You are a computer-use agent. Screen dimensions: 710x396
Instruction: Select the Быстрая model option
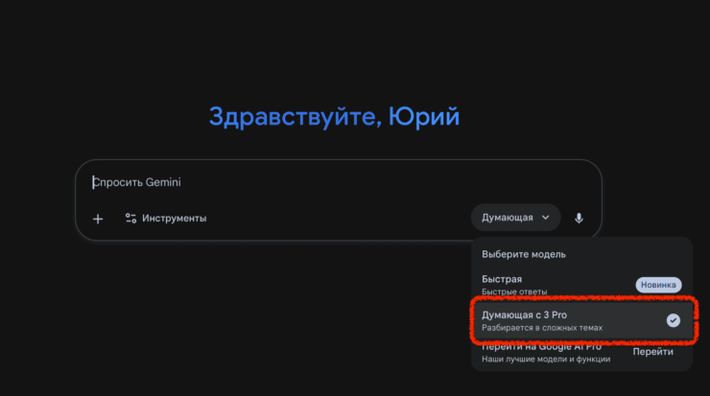[581, 285]
